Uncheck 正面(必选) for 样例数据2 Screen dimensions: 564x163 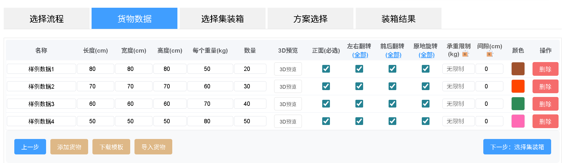(326, 86)
